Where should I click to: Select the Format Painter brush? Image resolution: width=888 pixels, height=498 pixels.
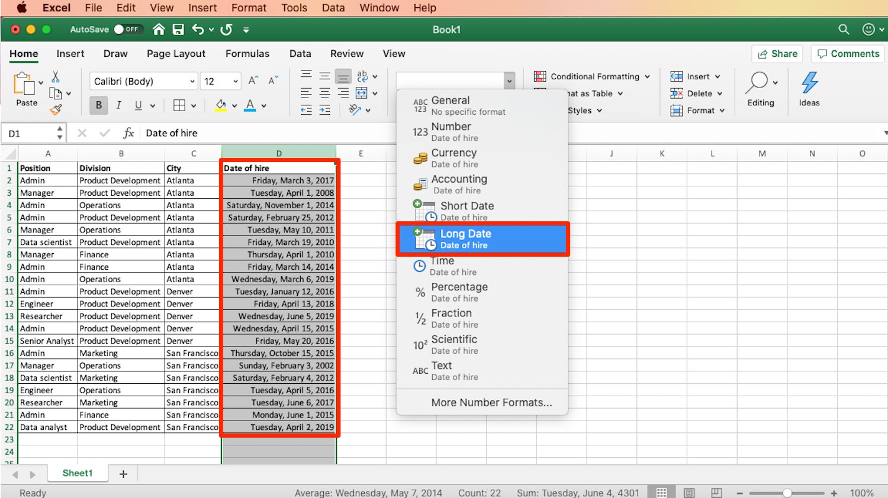(56, 109)
